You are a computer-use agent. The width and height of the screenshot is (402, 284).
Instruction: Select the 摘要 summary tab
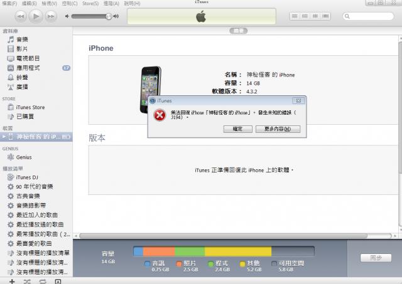click(x=239, y=31)
